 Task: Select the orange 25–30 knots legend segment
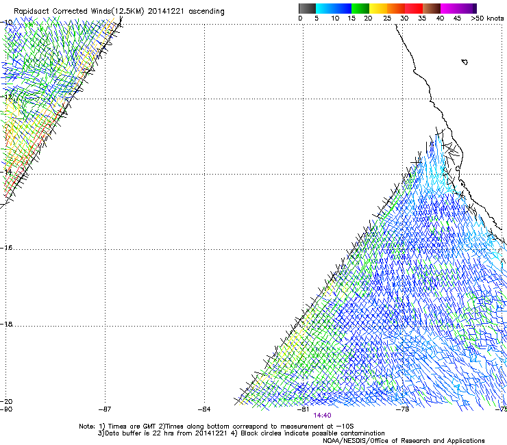[x=396, y=8]
